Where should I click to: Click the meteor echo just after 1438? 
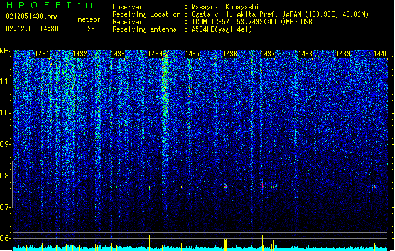[x=318, y=186]
